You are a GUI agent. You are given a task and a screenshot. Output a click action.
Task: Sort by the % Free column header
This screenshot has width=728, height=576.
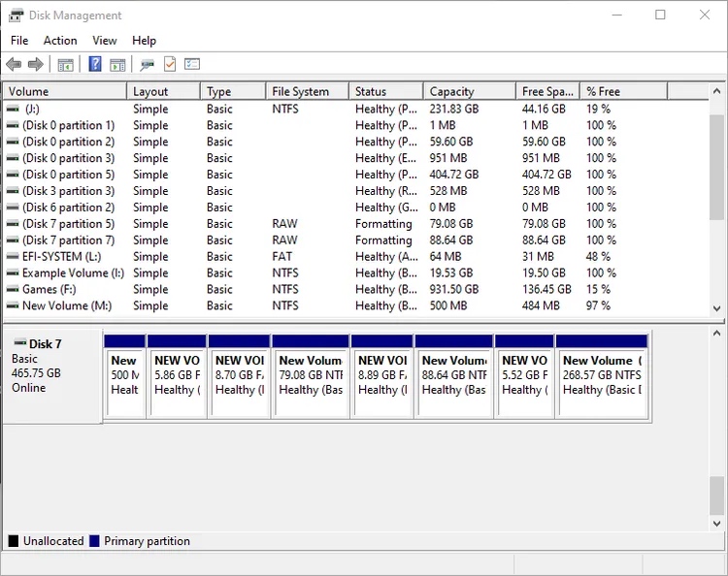(623, 91)
